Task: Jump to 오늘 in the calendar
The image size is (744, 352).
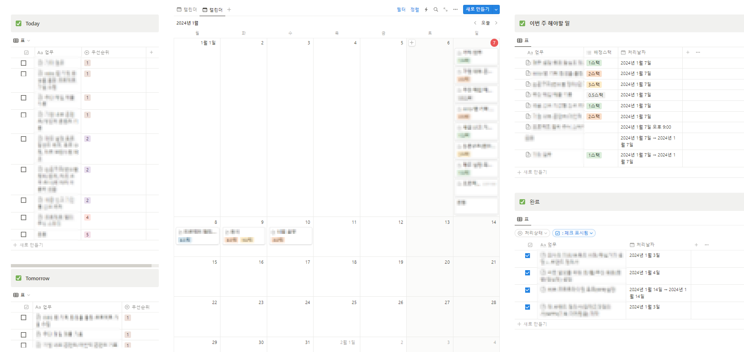Action: point(486,23)
